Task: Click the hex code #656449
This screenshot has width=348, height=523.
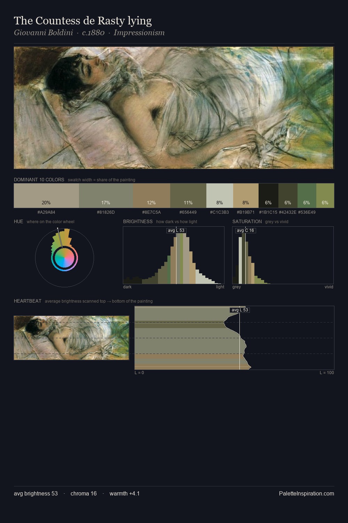Action: click(x=188, y=212)
